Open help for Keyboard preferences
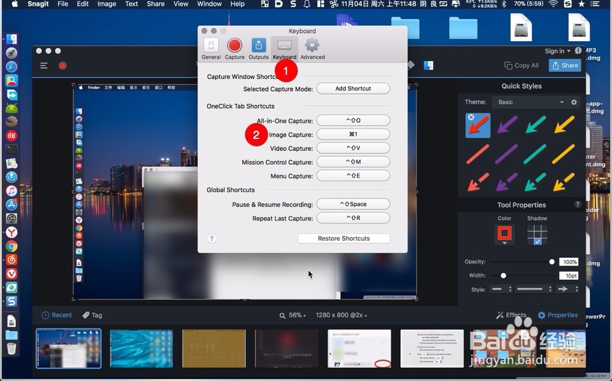This screenshot has width=612, height=381. click(211, 238)
